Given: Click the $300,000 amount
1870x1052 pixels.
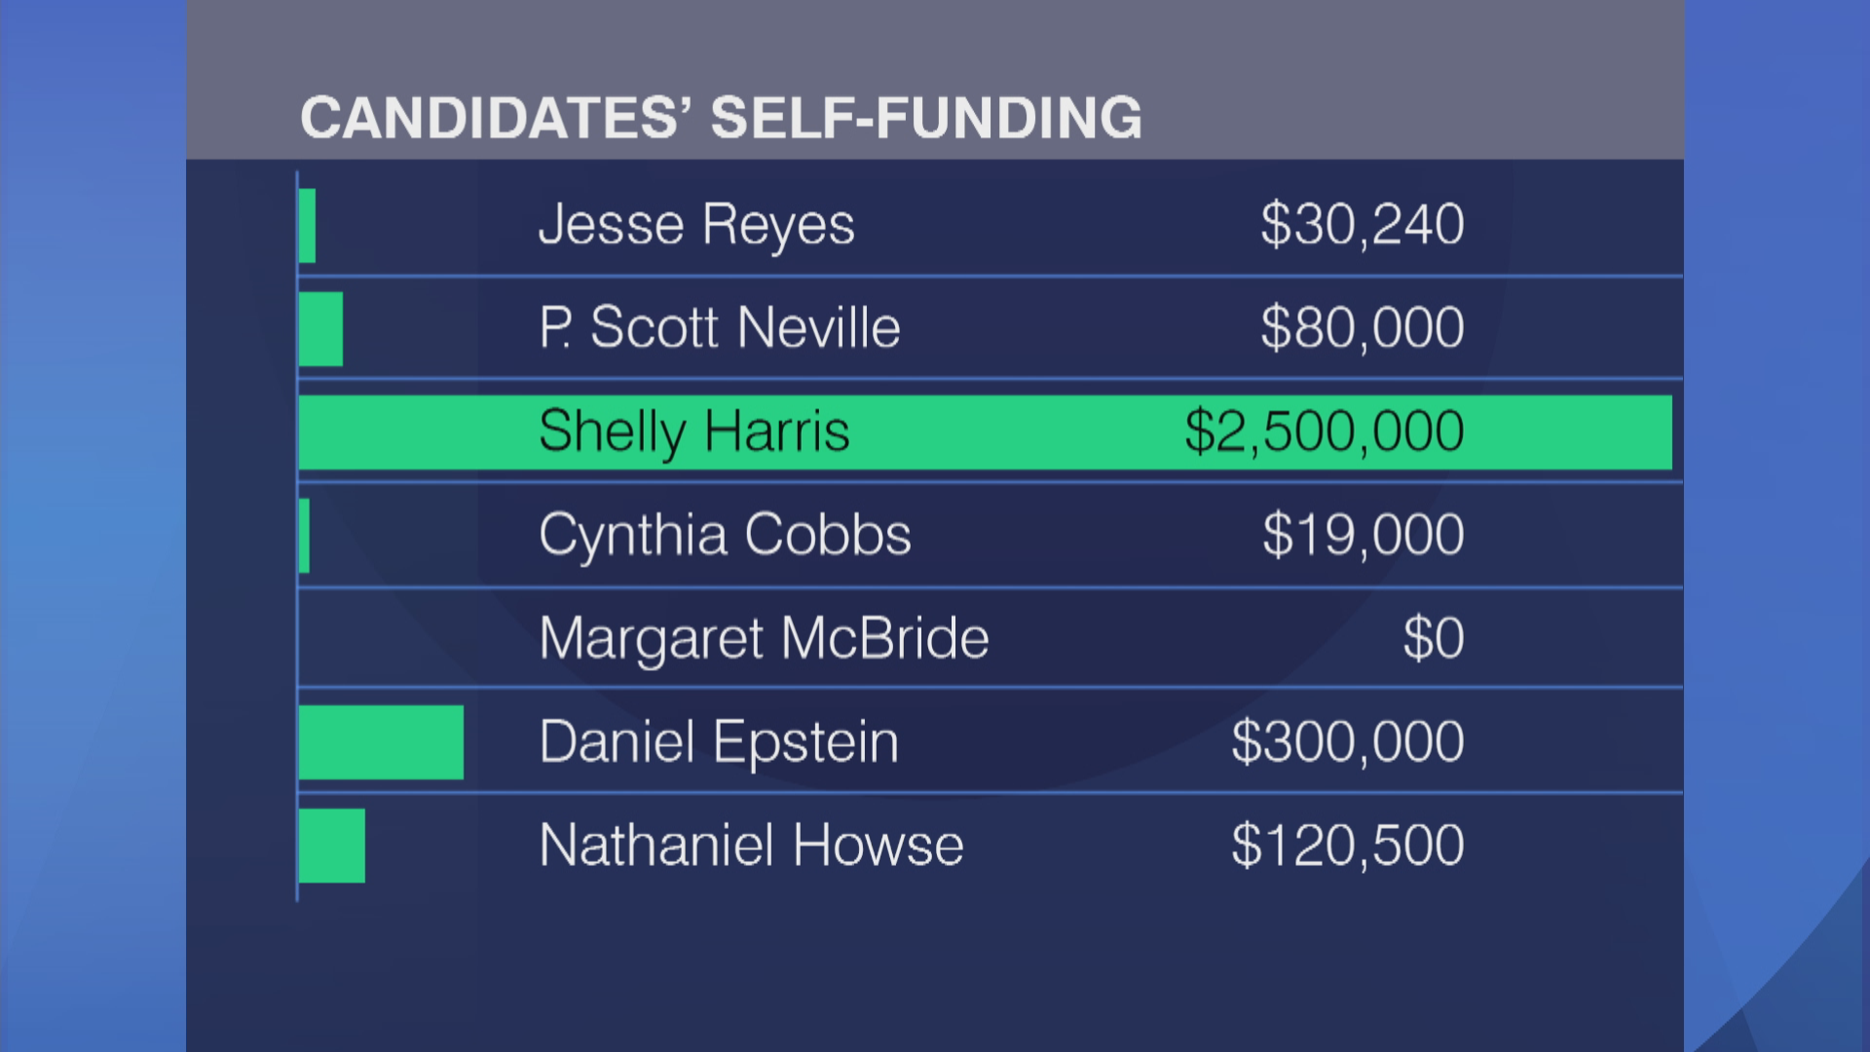Looking at the screenshot, I should click(1347, 742).
